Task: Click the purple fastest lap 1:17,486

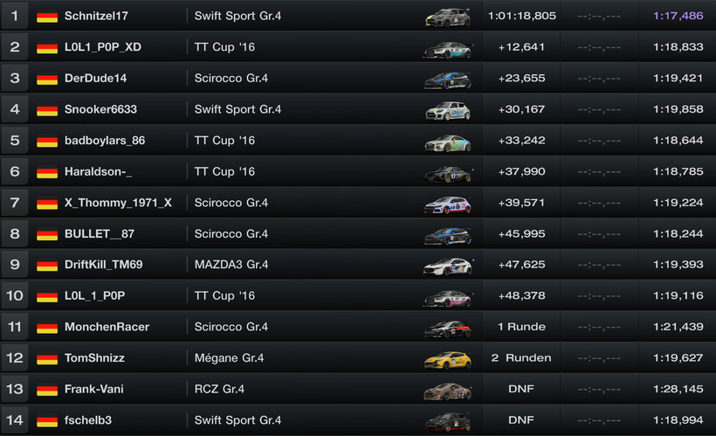Action: [677, 16]
